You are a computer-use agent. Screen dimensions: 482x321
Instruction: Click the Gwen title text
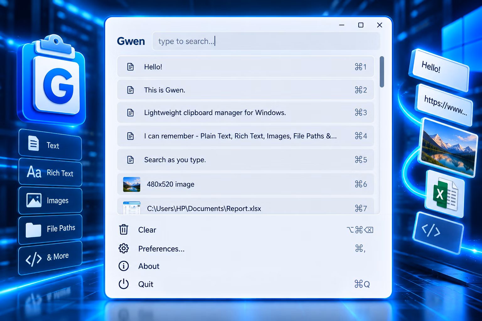[x=131, y=41]
